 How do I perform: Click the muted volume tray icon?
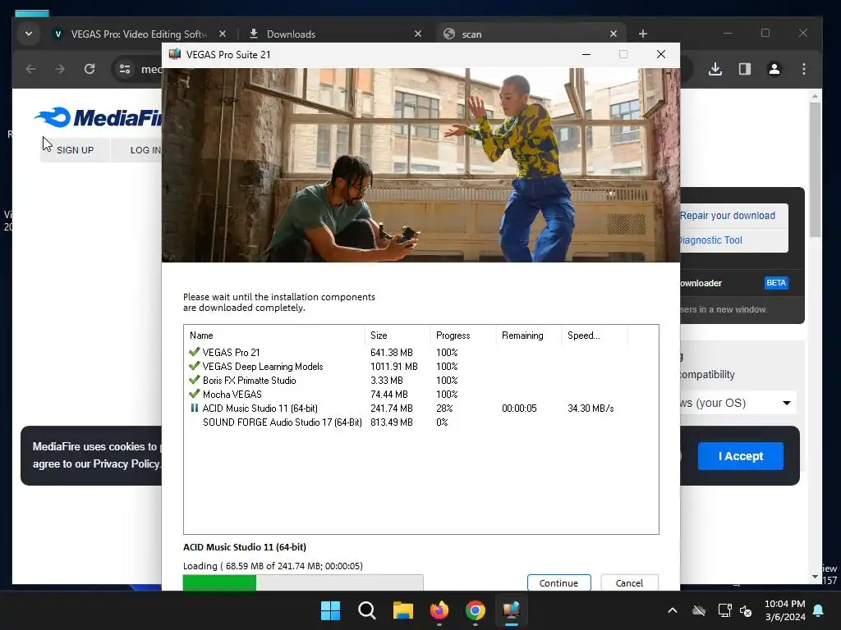(x=746, y=610)
